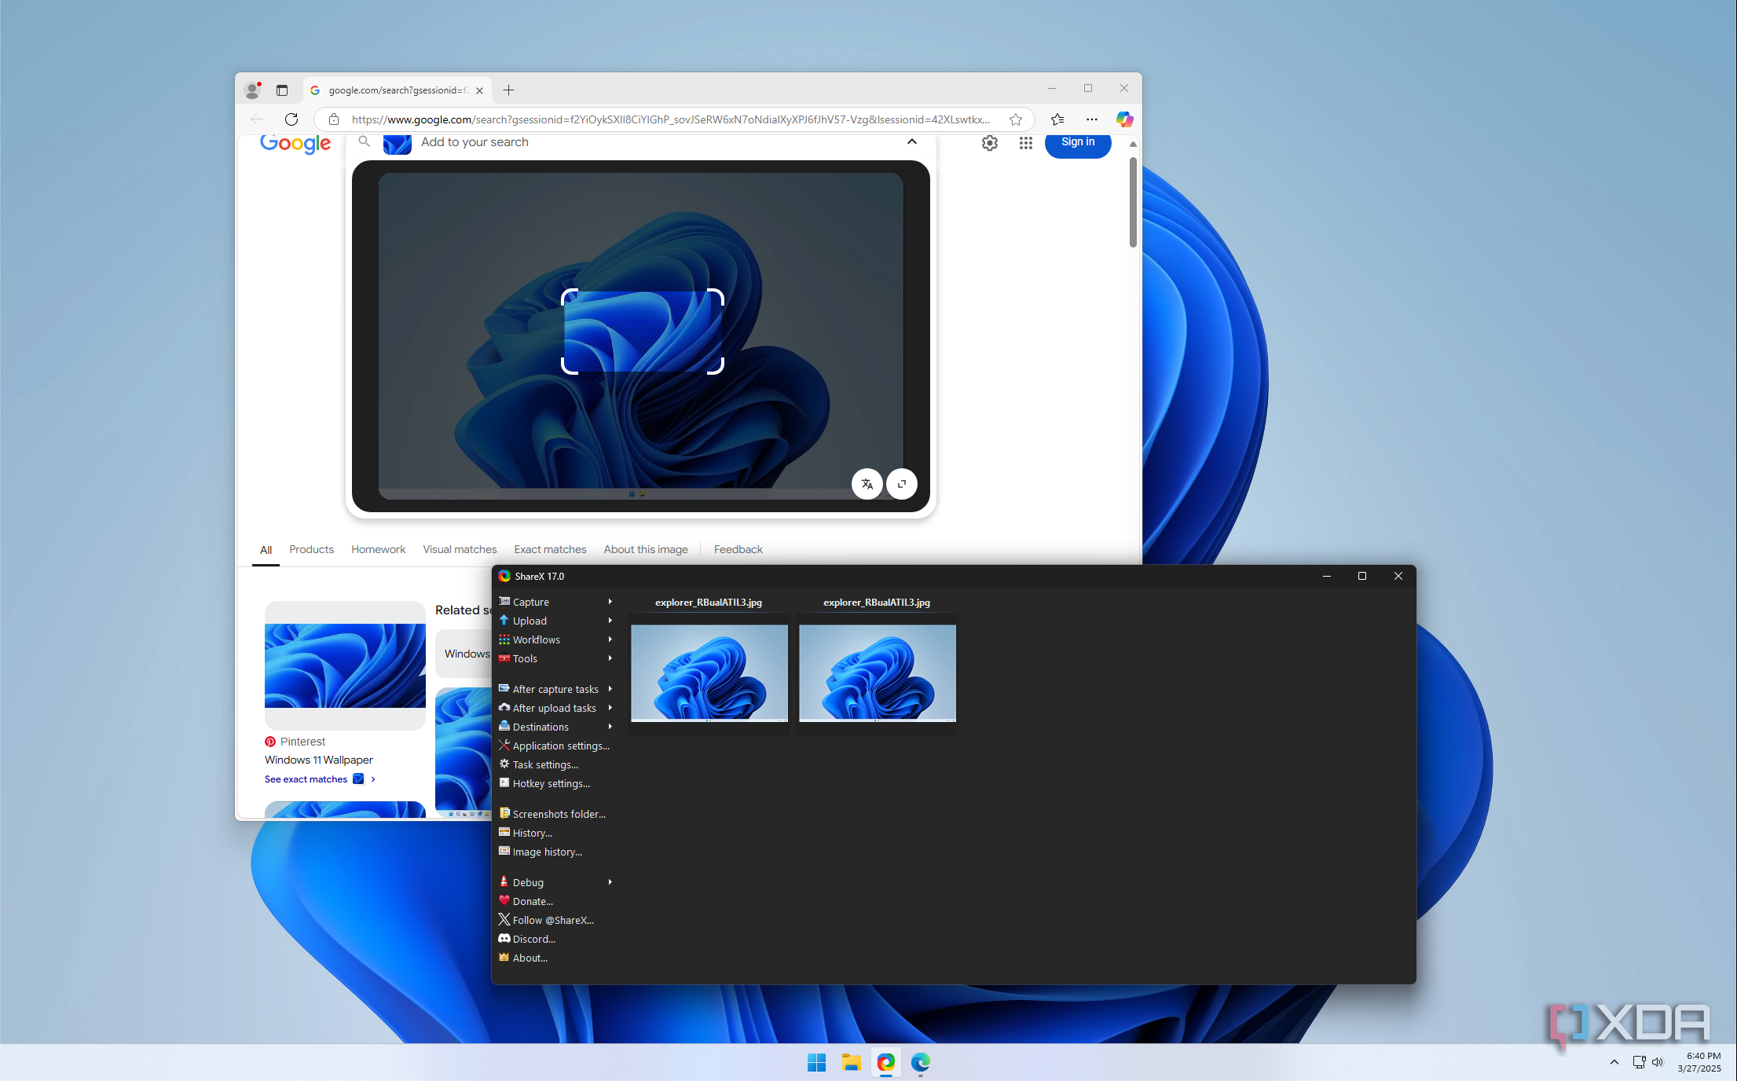Click the Edge profile avatar
This screenshot has height=1081, width=1737.
(x=253, y=90)
